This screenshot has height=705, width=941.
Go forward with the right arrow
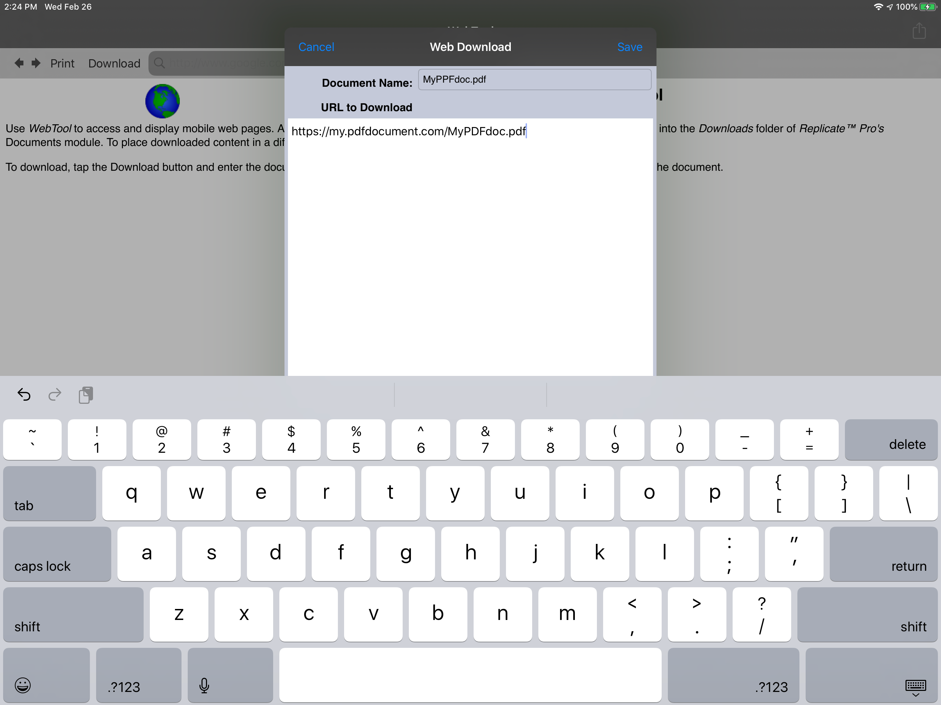point(36,63)
